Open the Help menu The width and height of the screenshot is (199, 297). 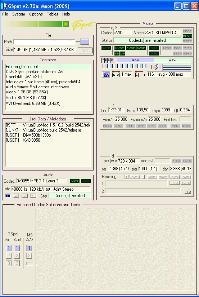(x=66, y=14)
